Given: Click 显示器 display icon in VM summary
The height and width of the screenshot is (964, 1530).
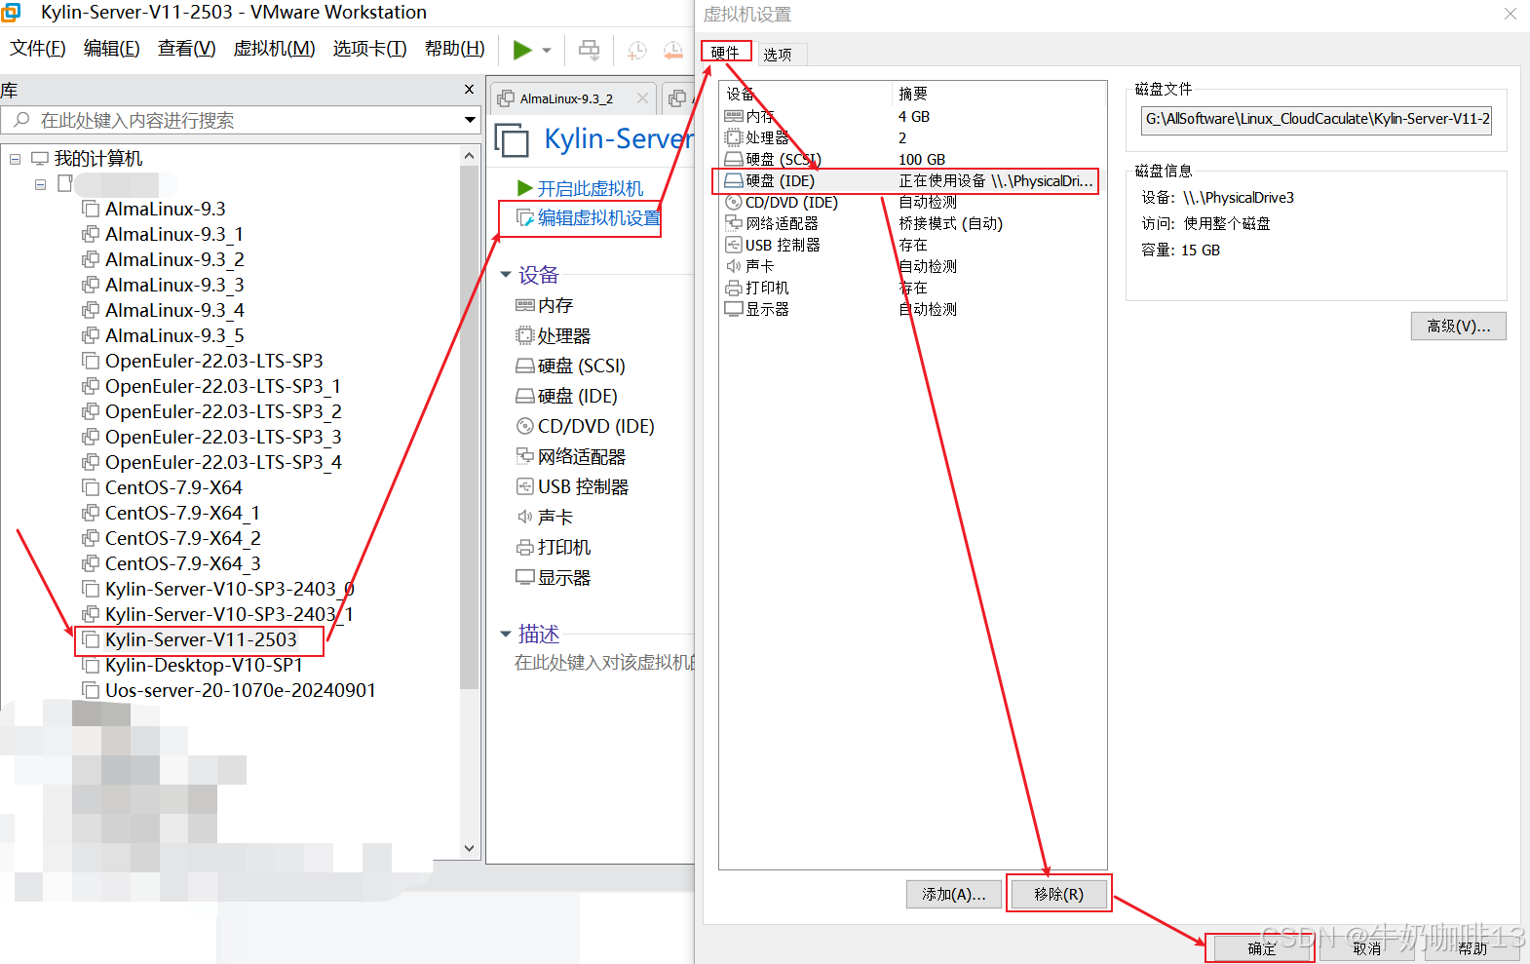Looking at the screenshot, I should click(x=525, y=577).
